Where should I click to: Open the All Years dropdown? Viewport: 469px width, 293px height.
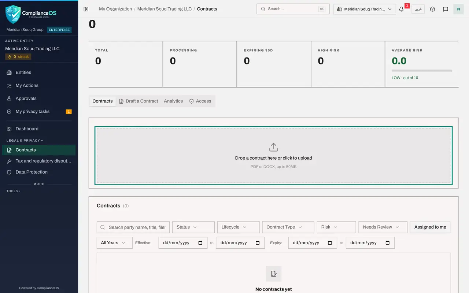114,243
